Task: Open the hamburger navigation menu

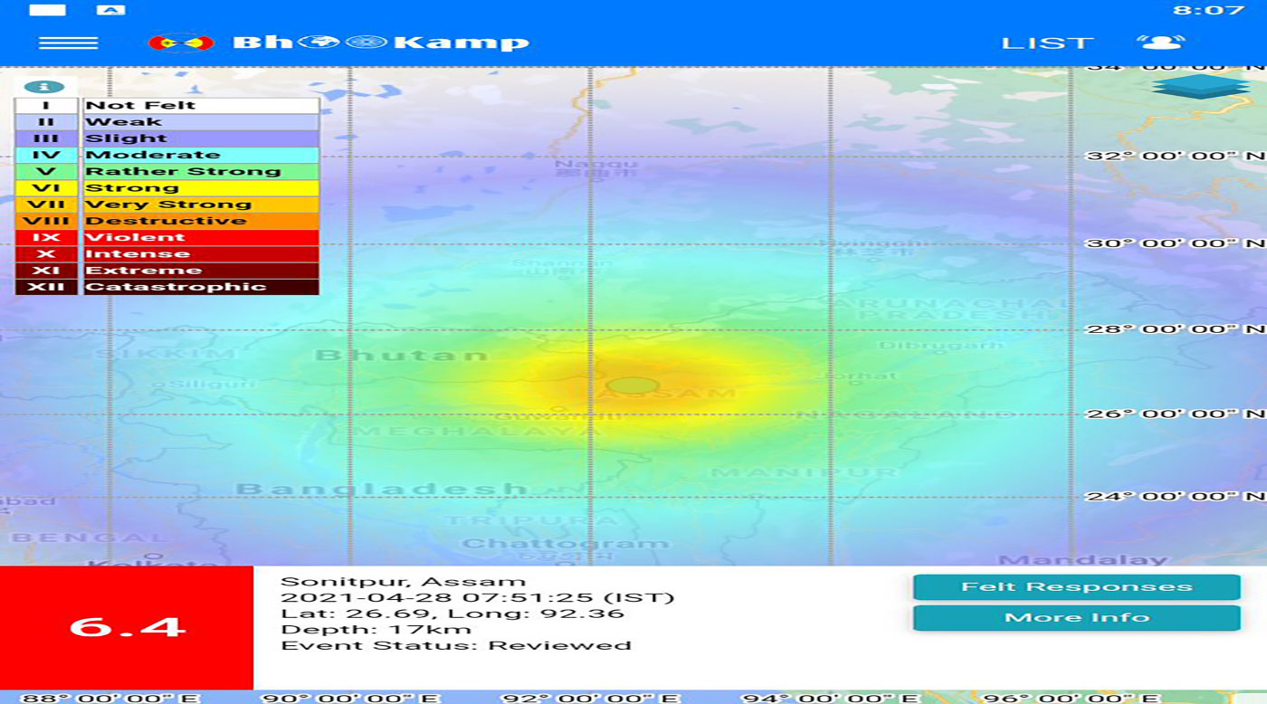Action: [x=68, y=43]
